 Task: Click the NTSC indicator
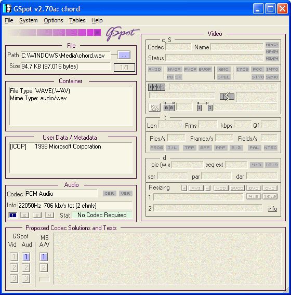270,147
